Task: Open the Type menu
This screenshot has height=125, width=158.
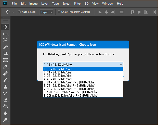Action: coord(55,4)
